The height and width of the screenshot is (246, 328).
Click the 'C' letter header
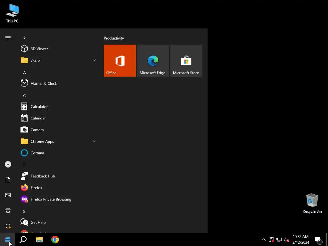point(24,95)
